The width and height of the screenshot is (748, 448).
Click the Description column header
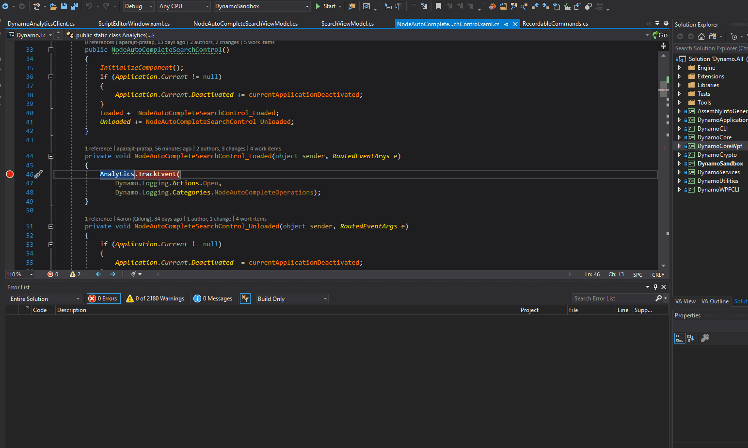tap(72, 310)
